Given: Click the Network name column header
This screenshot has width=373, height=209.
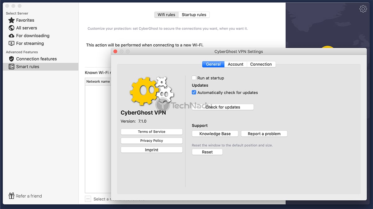Looking at the screenshot, I should click(98, 81).
